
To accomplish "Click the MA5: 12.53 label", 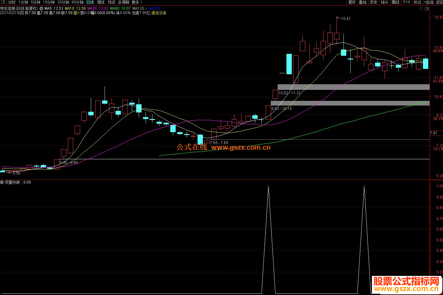I will click(x=54, y=8).
